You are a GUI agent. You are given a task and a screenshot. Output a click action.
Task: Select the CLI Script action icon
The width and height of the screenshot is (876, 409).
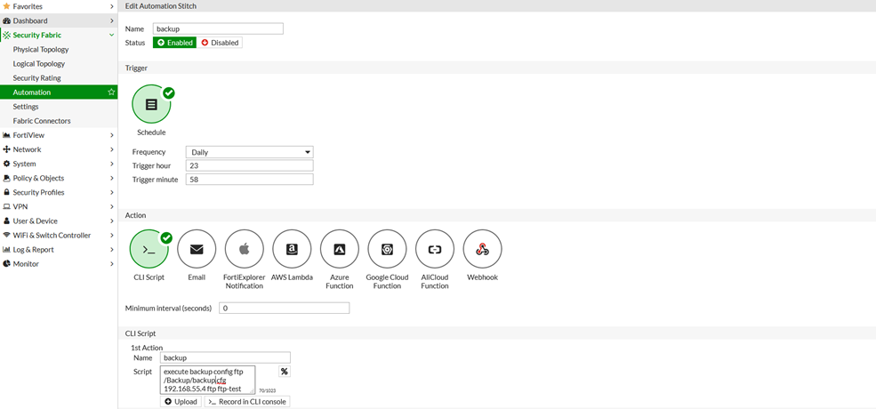coord(149,250)
